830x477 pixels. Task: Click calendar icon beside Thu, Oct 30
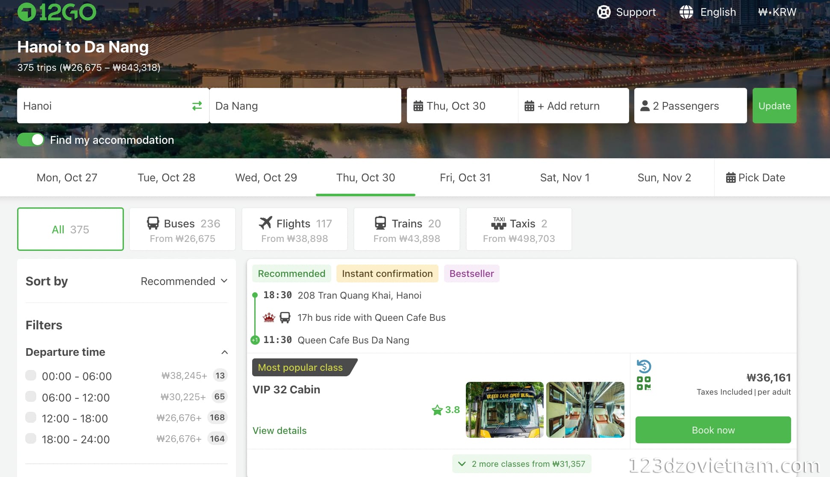(418, 106)
